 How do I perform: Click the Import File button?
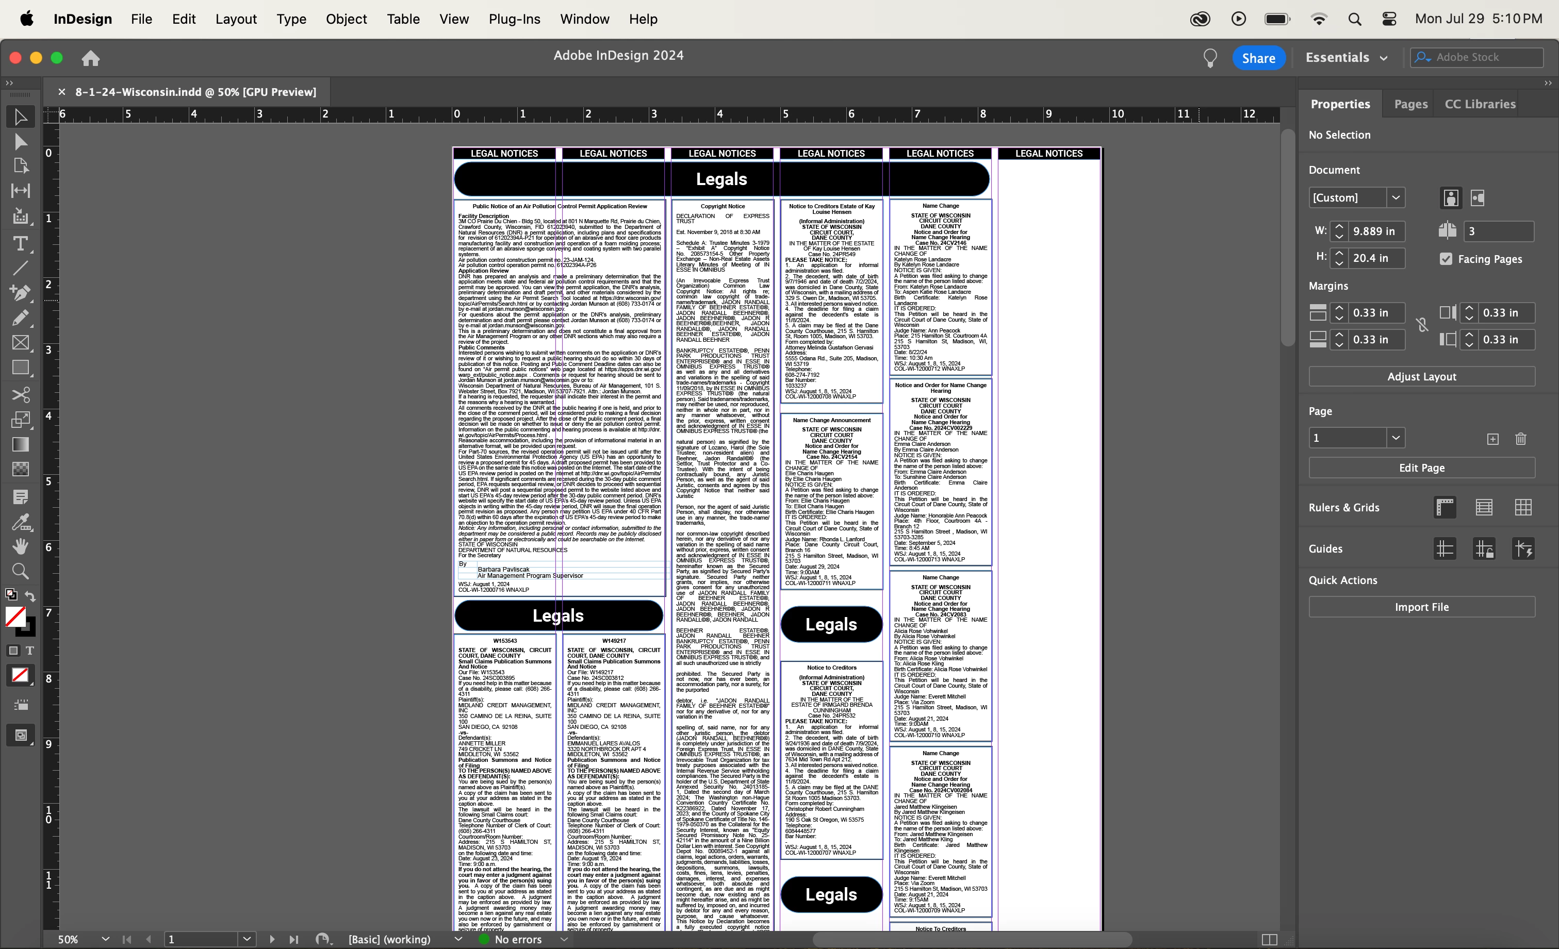coord(1421,606)
